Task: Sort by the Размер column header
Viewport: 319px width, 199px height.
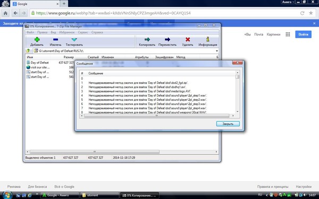Action: (x=69, y=57)
